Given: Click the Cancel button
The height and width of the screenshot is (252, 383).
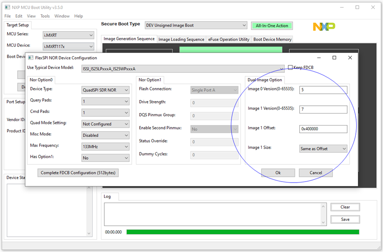Looking at the screenshot, I should 315,173.
